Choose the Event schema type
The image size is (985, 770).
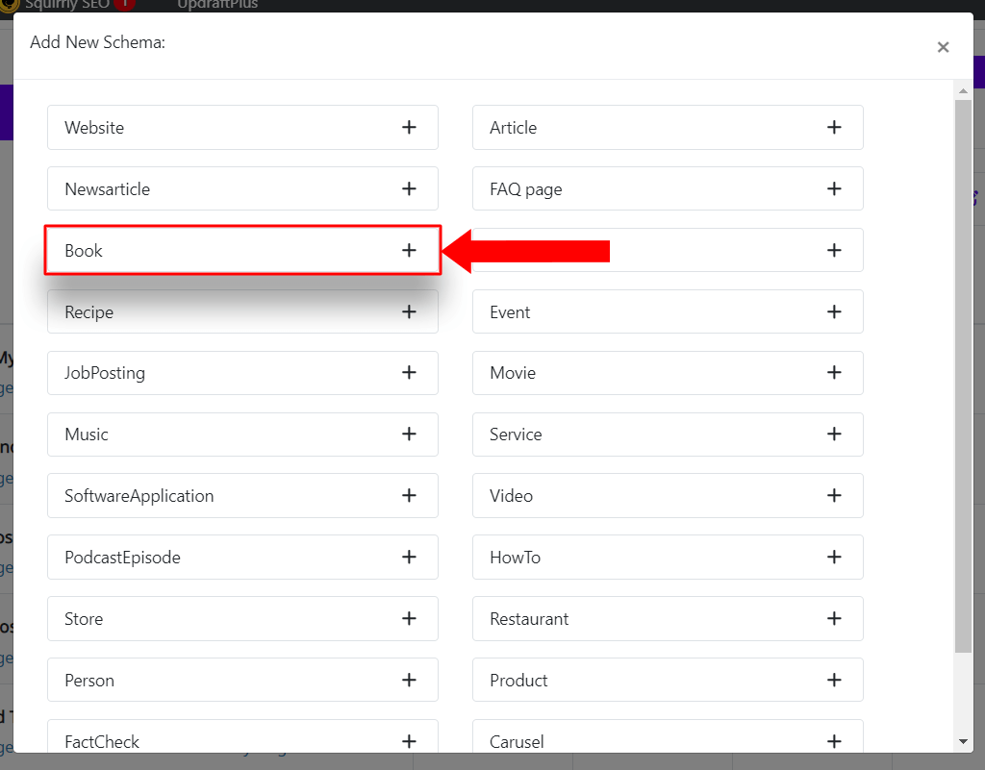click(668, 311)
